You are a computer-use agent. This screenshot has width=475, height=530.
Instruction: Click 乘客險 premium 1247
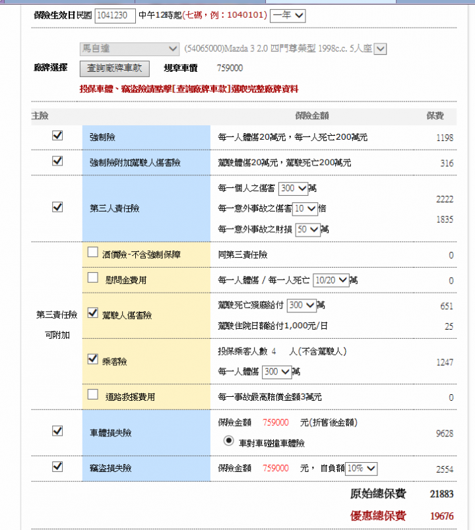445,363
